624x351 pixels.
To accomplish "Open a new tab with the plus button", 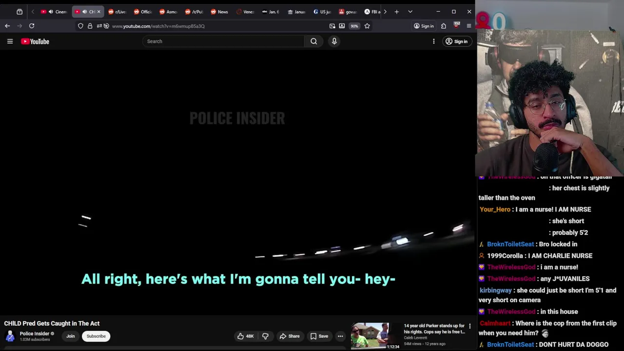I will (x=396, y=12).
